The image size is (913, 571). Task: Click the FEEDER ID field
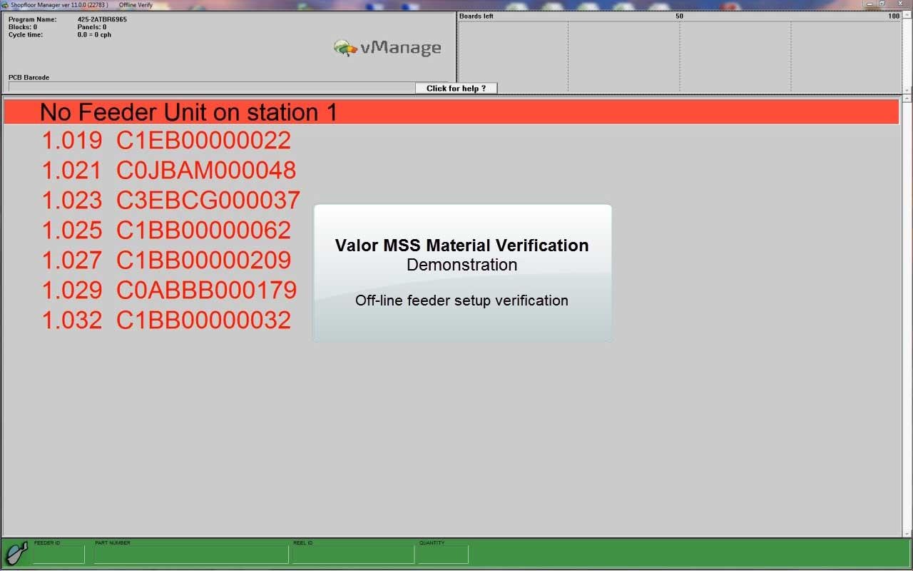click(58, 555)
